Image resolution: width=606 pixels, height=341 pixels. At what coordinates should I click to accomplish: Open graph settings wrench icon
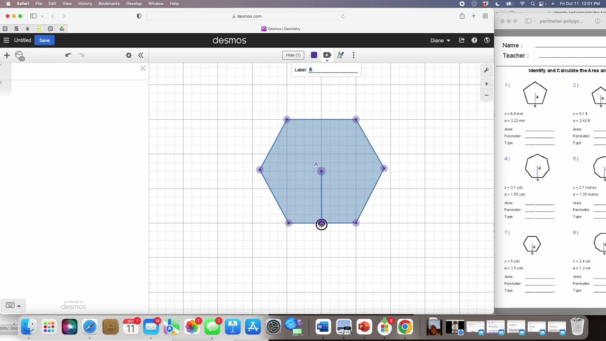486,70
